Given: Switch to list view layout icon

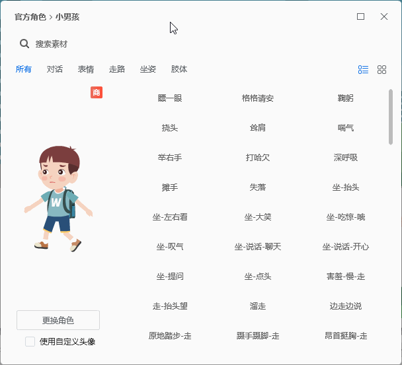Looking at the screenshot, I should pos(363,69).
